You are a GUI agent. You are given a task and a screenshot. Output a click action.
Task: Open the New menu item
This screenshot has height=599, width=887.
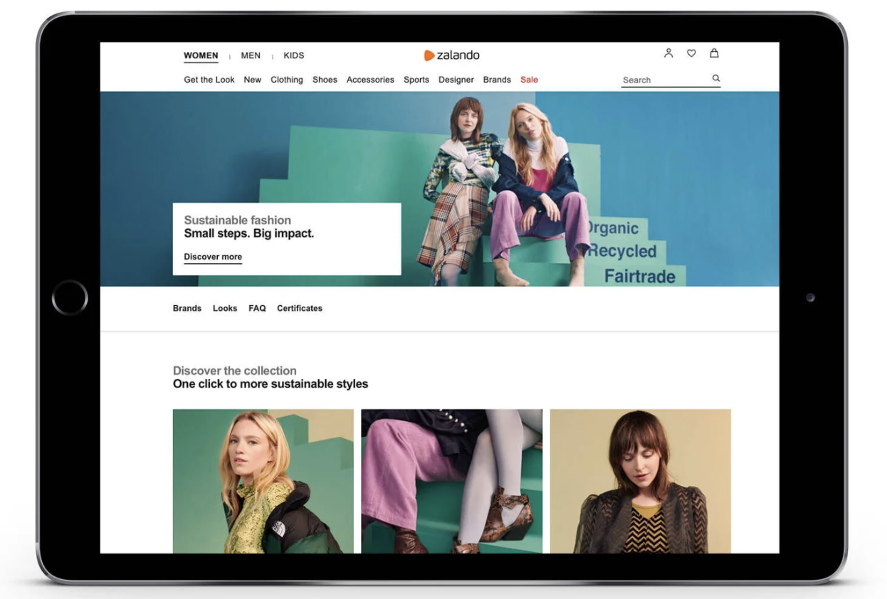tap(253, 80)
